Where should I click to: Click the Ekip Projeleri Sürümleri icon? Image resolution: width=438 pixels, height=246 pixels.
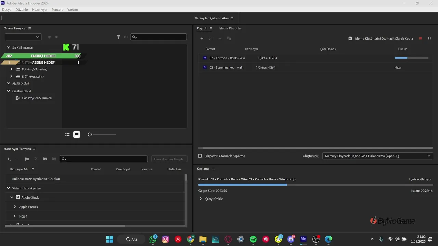click(x=18, y=98)
